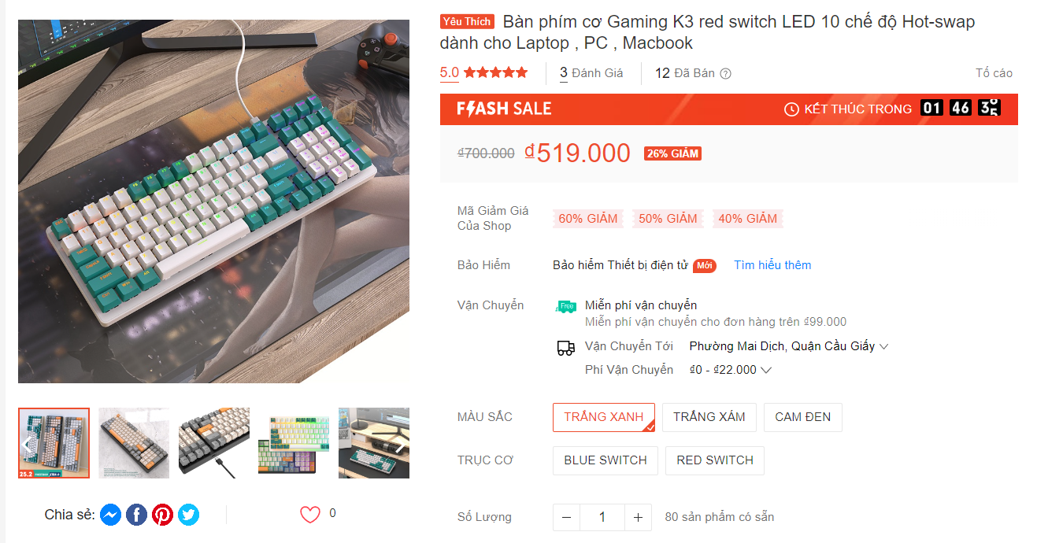1037x543 pixels.
Task: Select the TRẮNG XÁM color option
Action: click(x=709, y=417)
